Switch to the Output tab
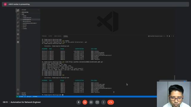This screenshot has height=107, width=191. coord(50,36)
